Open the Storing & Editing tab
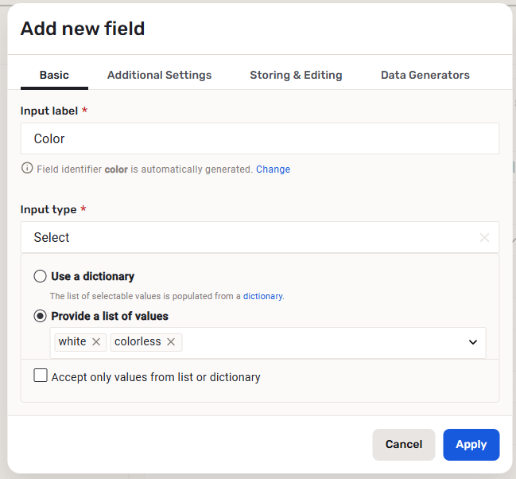Image resolution: width=516 pixels, height=479 pixels. pos(296,75)
